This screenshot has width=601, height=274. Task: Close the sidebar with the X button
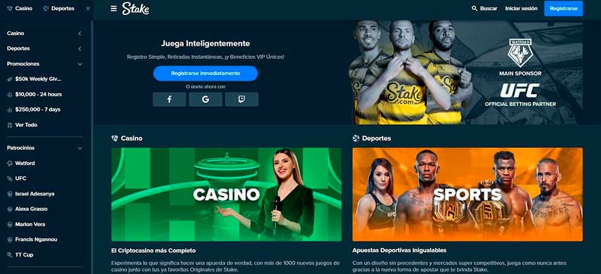(x=88, y=8)
